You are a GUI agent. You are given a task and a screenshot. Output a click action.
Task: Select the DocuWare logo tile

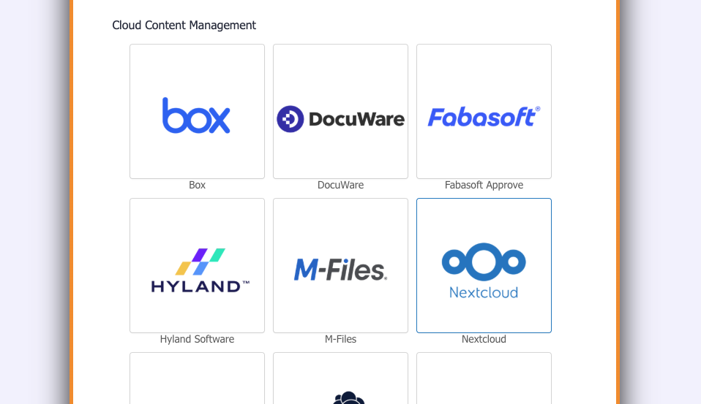click(341, 111)
